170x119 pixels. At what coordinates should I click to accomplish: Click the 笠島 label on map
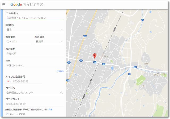146,64
